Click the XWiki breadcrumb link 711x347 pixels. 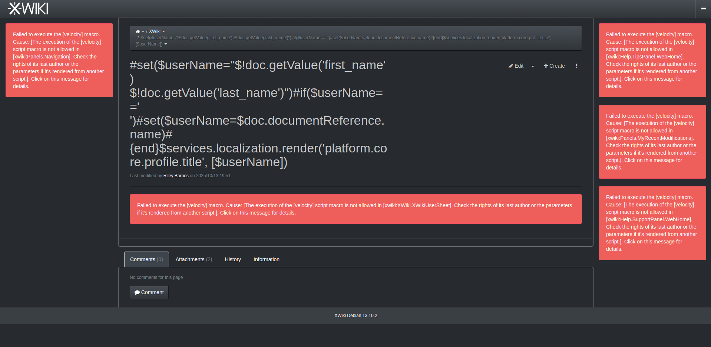click(x=155, y=31)
